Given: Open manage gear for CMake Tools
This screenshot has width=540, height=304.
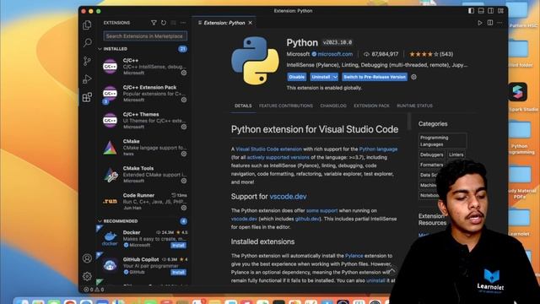Looking at the screenshot, I should (184, 181).
